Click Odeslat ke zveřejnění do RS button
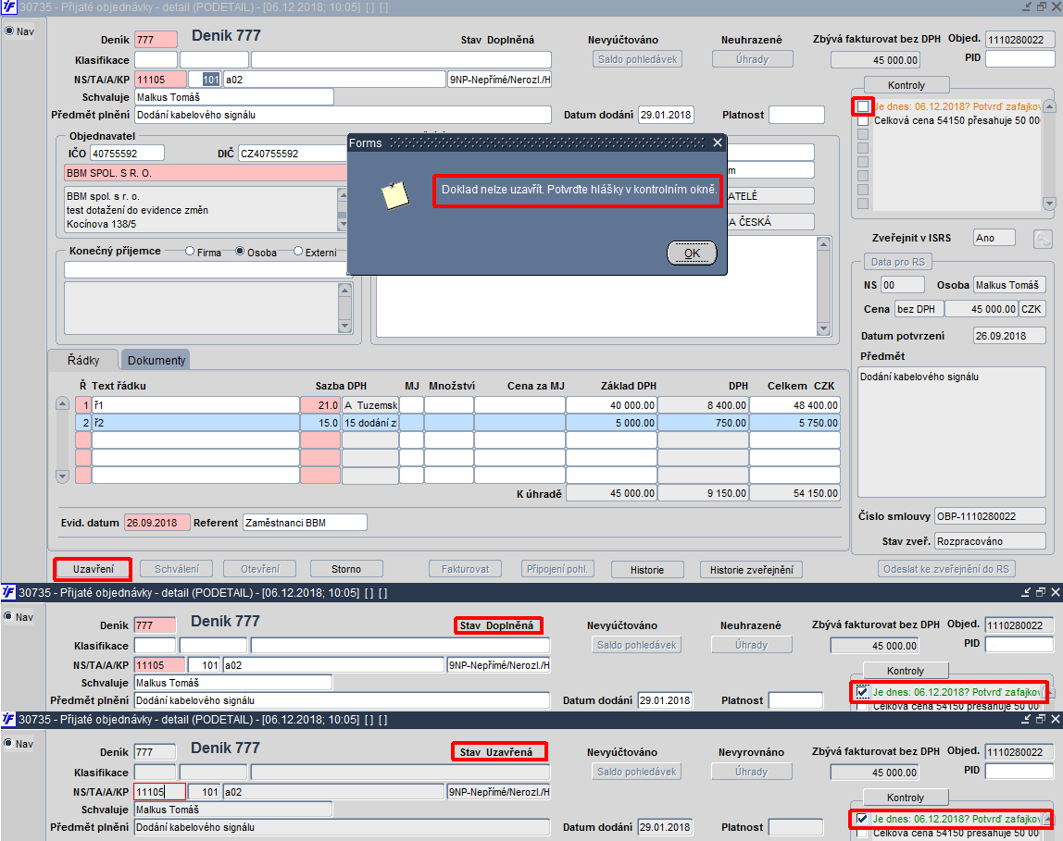 tap(946, 569)
